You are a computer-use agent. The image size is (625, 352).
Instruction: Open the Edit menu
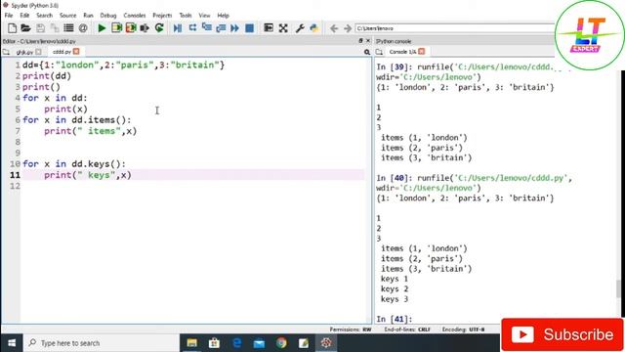point(24,16)
